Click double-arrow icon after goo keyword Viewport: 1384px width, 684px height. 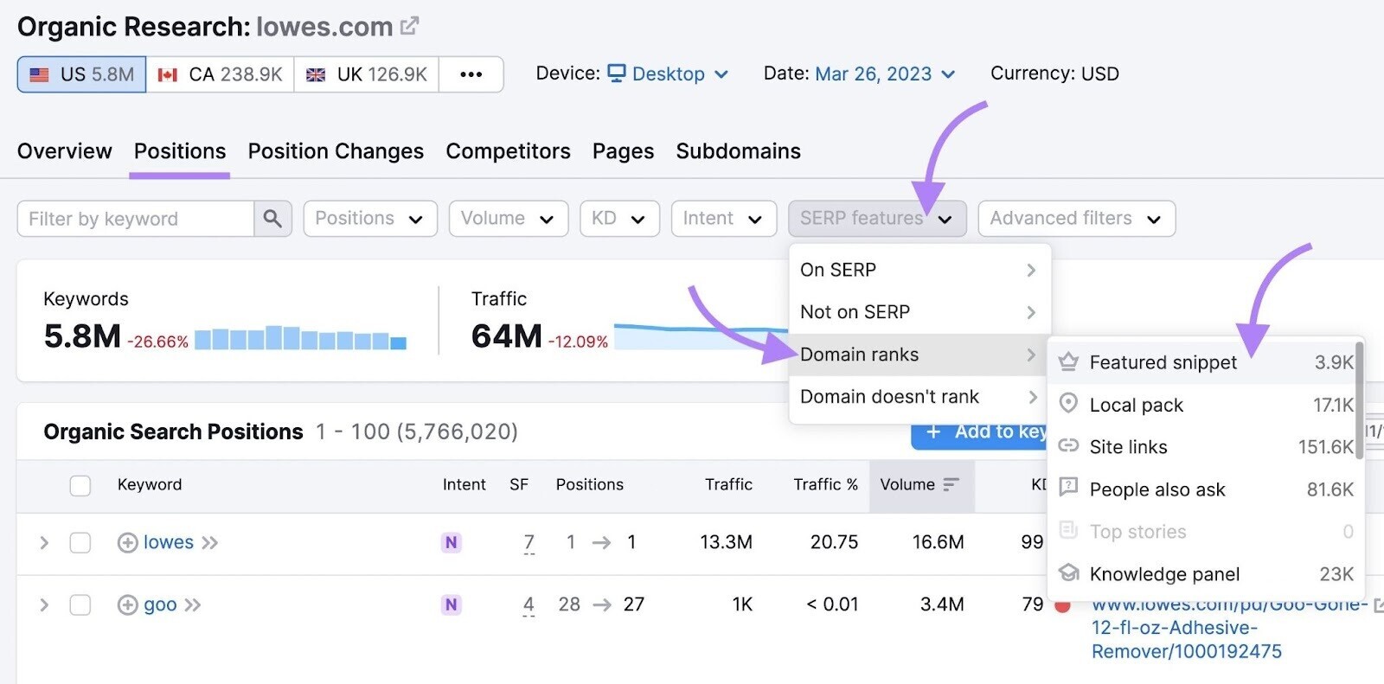[x=192, y=605]
